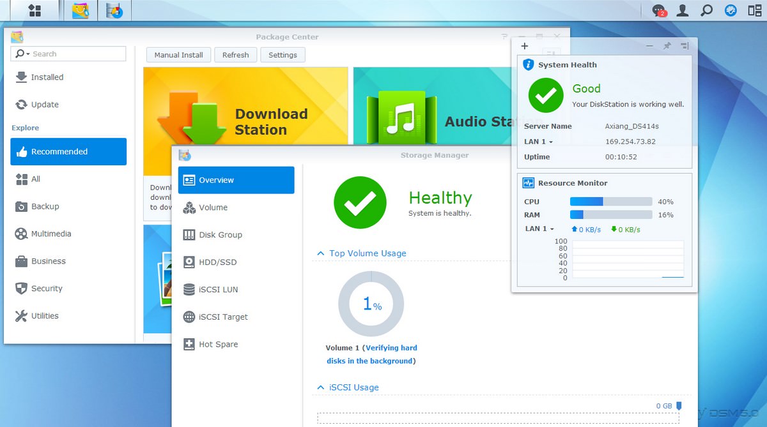The image size is (767, 427).
Task: Open Package Center Settings
Action: point(283,55)
